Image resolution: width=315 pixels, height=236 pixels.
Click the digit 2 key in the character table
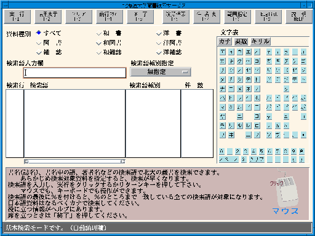click(x=237, y=151)
